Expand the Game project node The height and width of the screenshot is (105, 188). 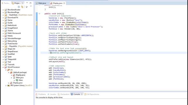coord(3,20)
